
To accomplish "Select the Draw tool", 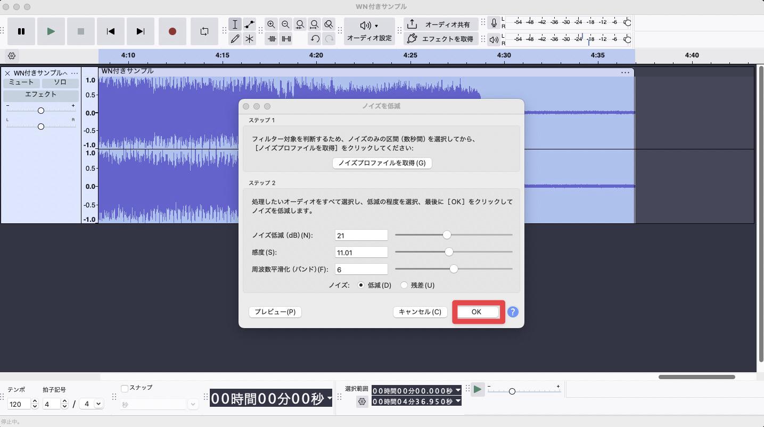I will coord(235,38).
